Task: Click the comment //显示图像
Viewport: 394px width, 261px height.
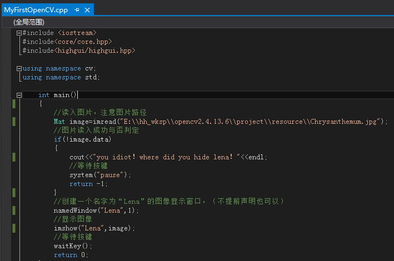Action: pyautogui.click(x=73, y=219)
